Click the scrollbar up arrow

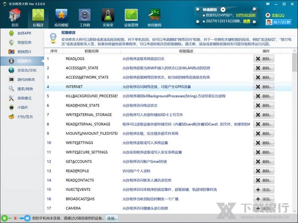[x=295, y=51]
